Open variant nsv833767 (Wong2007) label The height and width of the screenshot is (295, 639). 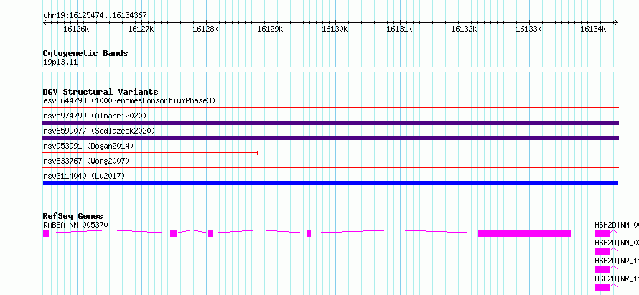[86, 161]
